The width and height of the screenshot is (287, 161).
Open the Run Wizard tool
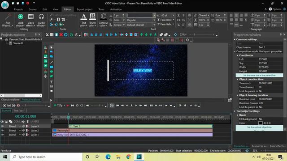pos(8,20)
